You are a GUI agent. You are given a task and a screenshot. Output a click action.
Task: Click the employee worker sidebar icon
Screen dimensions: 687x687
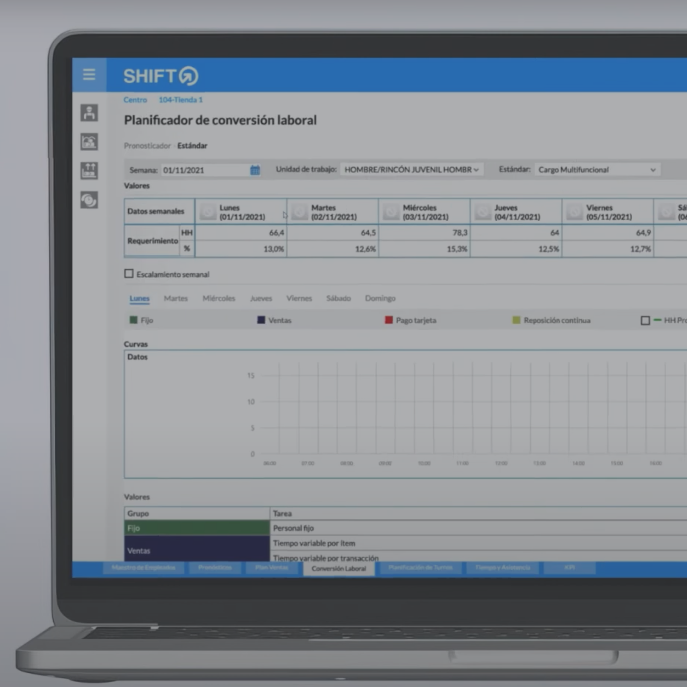click(89, 113)
